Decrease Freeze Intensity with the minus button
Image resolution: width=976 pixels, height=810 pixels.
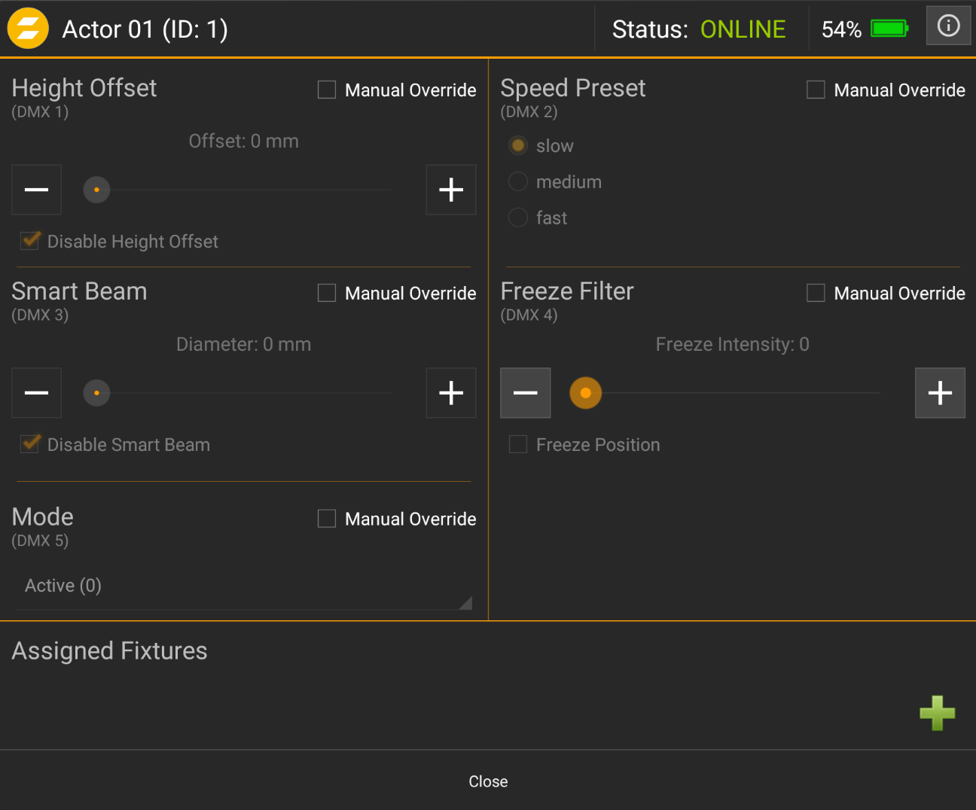coord(525,392)
